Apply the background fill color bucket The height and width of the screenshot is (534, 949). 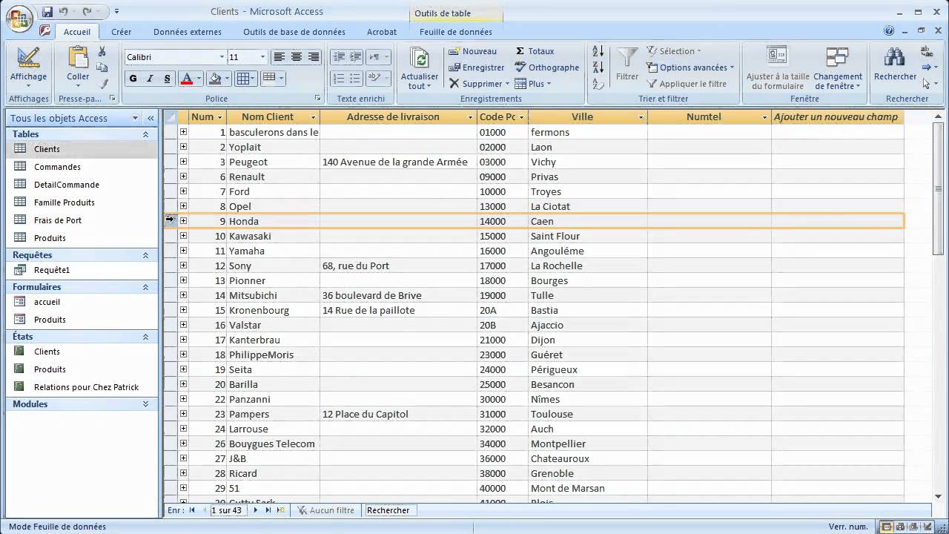(x=215, y=79)
